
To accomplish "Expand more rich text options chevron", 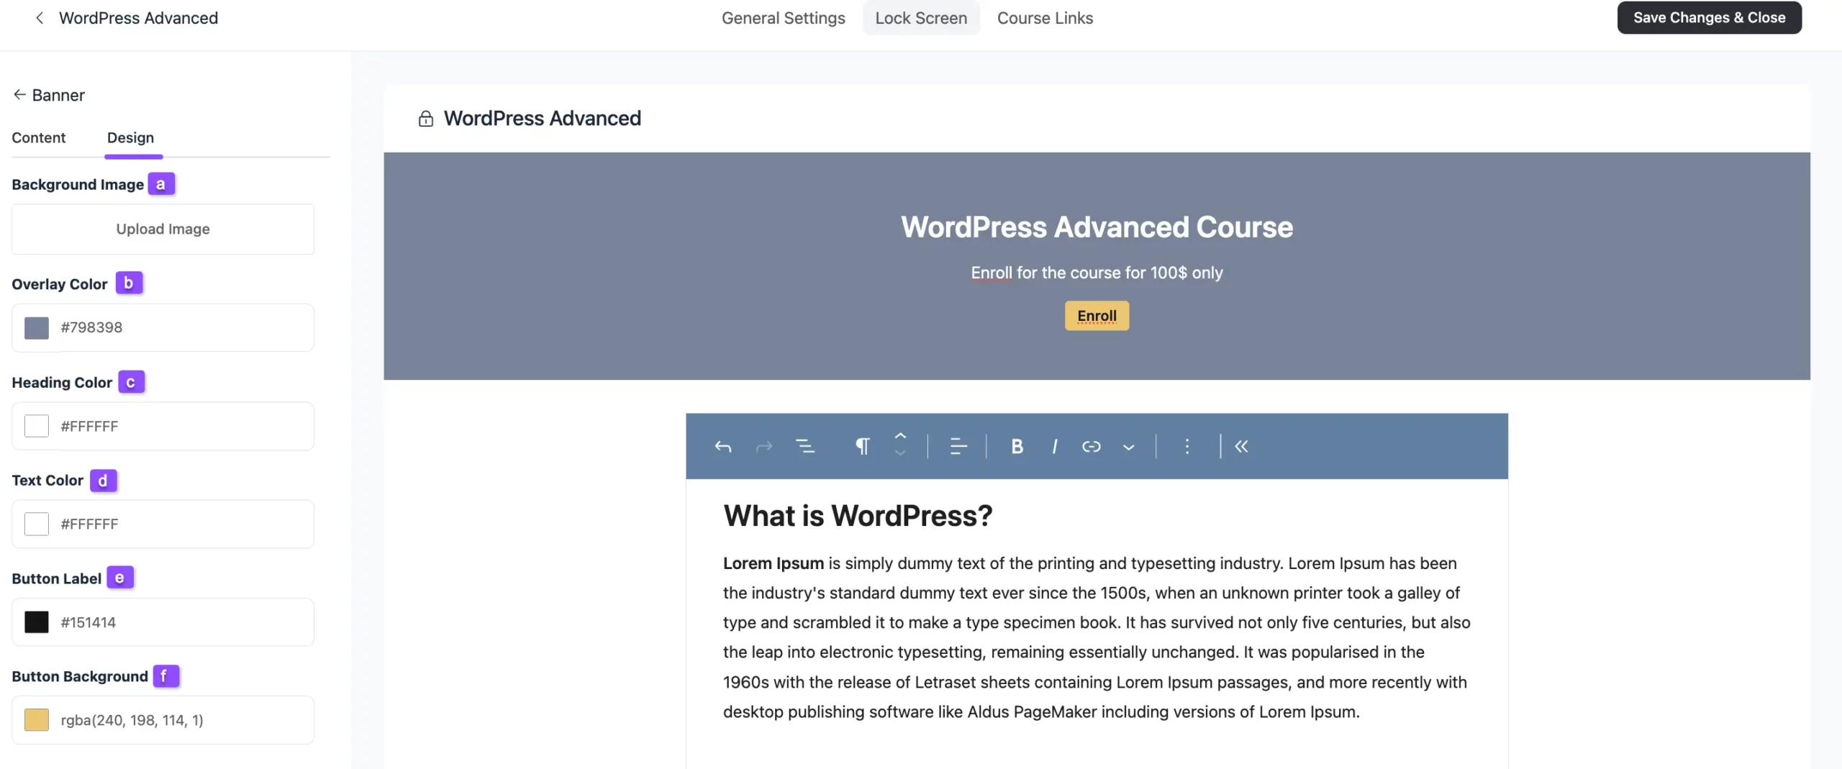I will tap(1129, 447).
